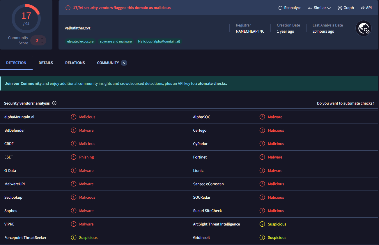Click the VIPRE malware alert icon
The height and width of the screenshot is (245, 379).
click(74, 224)
